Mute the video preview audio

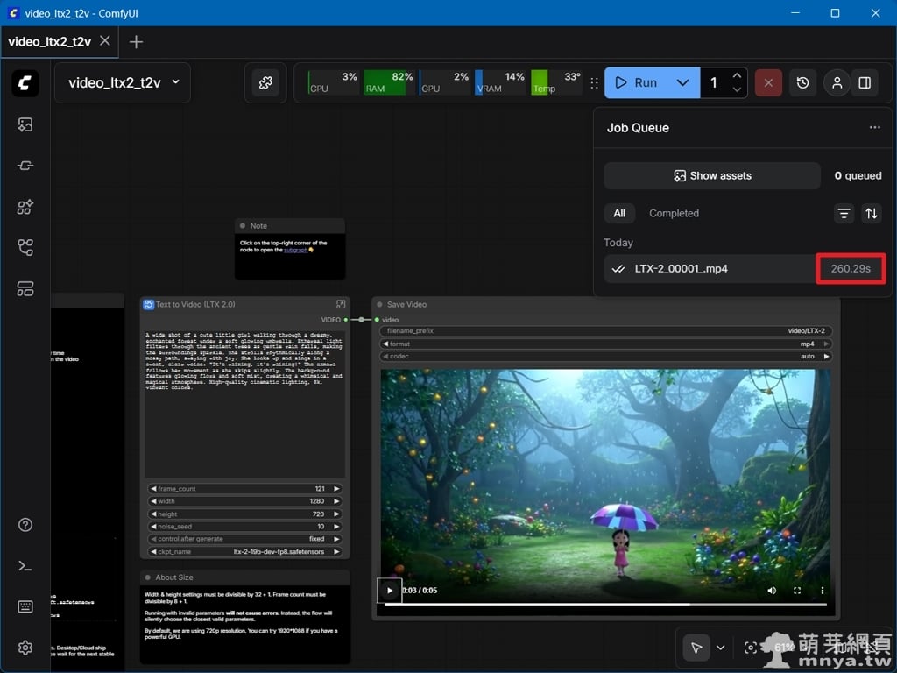coord(772,591)
